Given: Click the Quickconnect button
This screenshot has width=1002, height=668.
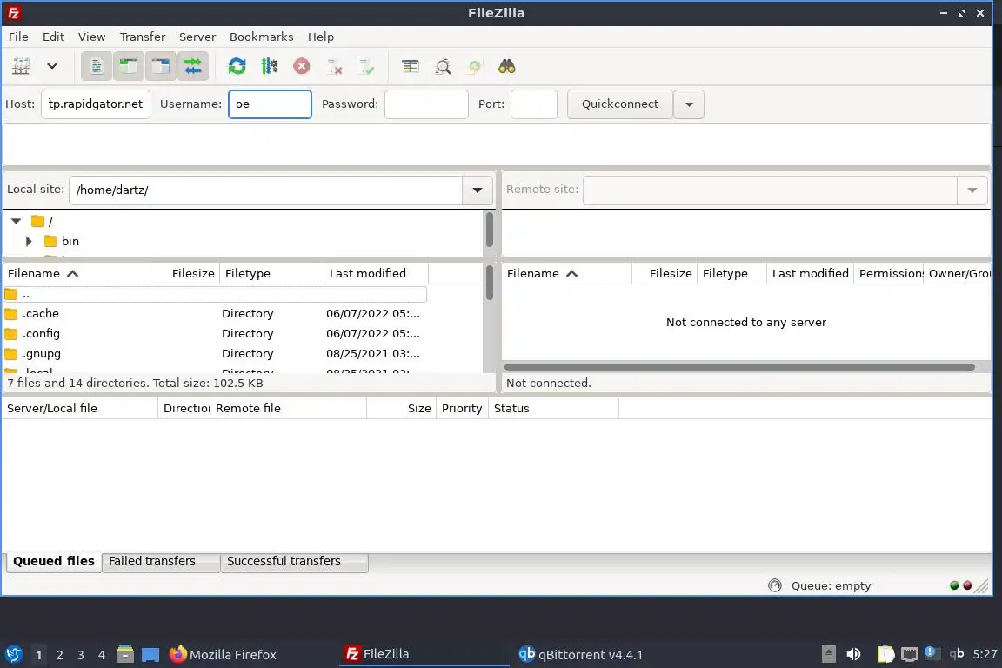Looking at the screenshot, I should click(x=620, y=104).
